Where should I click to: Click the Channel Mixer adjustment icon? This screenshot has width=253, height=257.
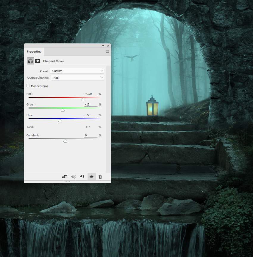(x=30, y=61)
